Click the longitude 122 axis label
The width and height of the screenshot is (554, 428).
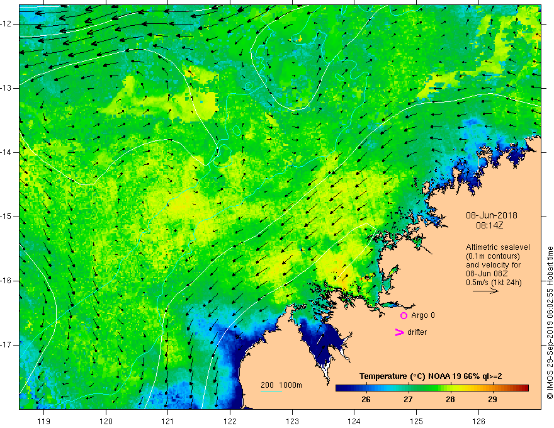(230, 421)
